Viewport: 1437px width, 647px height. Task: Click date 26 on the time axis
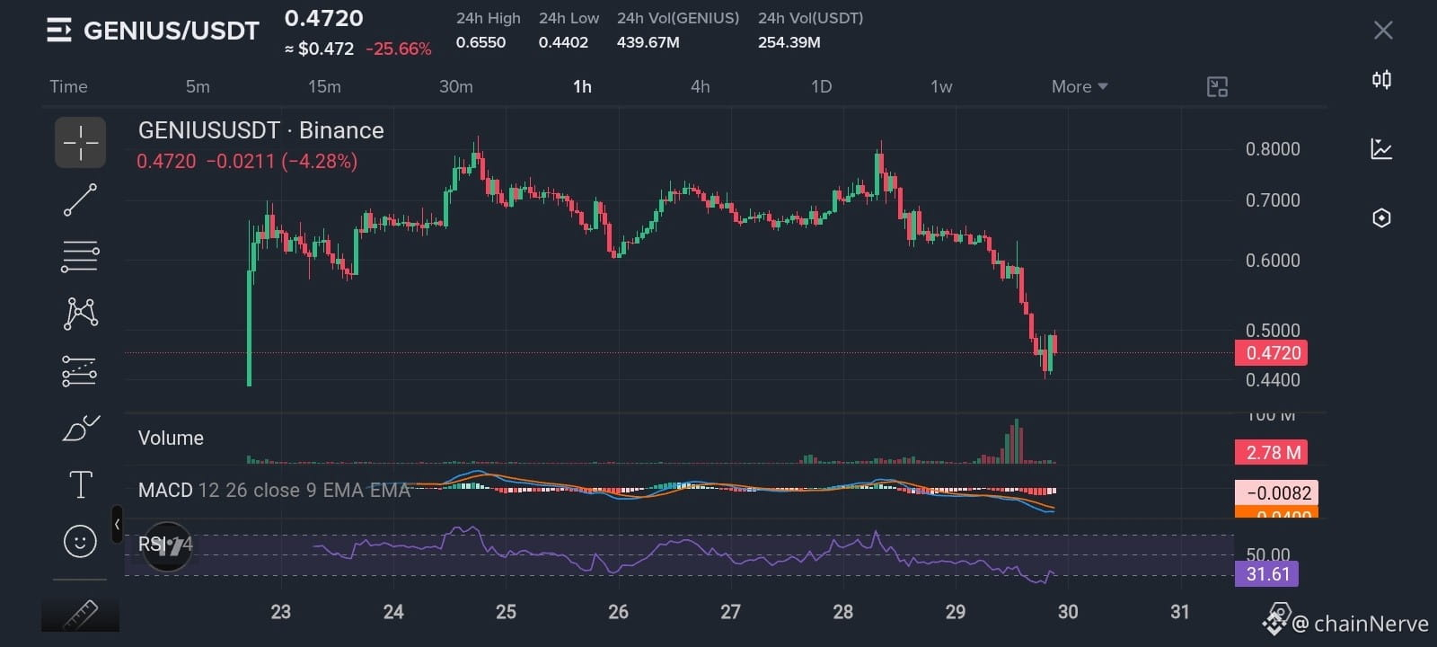618,612
